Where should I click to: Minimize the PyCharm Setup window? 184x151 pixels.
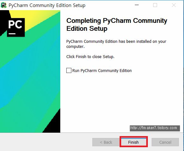point(137,5)
